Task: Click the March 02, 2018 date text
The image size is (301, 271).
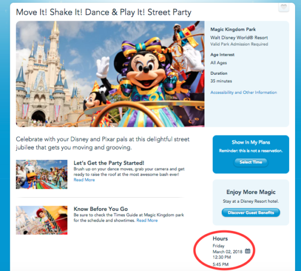Action: click(x=227, y=251)
